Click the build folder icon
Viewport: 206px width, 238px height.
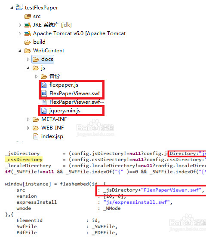tap(28, 42)
